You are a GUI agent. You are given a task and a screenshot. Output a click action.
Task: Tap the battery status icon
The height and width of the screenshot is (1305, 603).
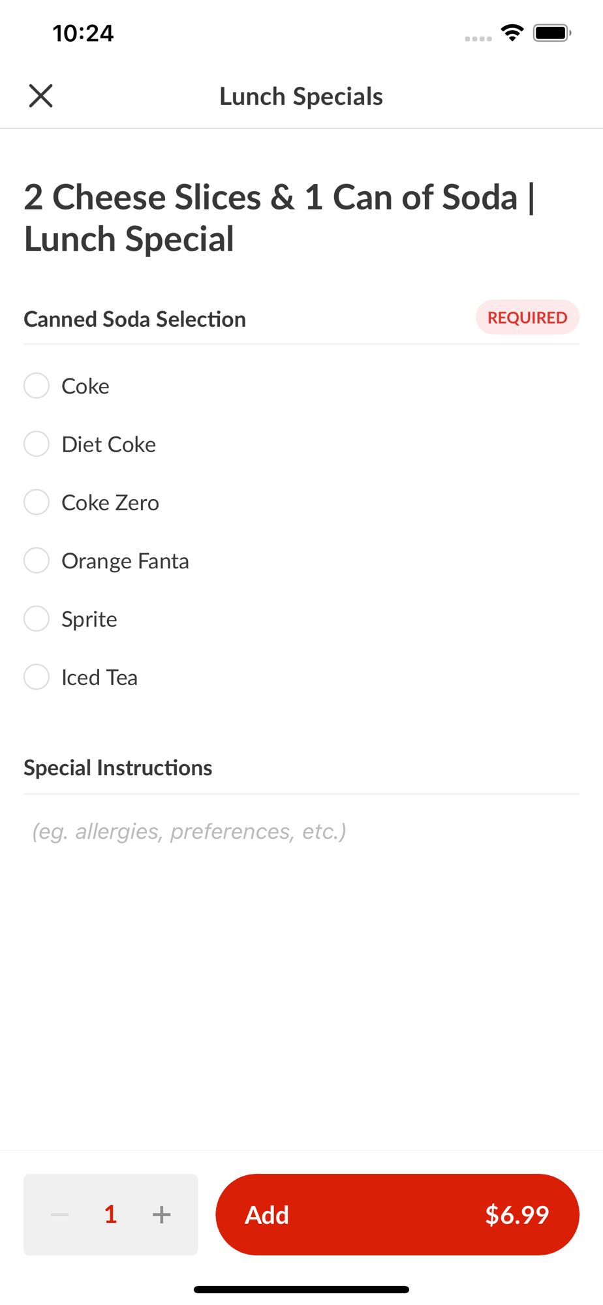(x=552, y=33)
